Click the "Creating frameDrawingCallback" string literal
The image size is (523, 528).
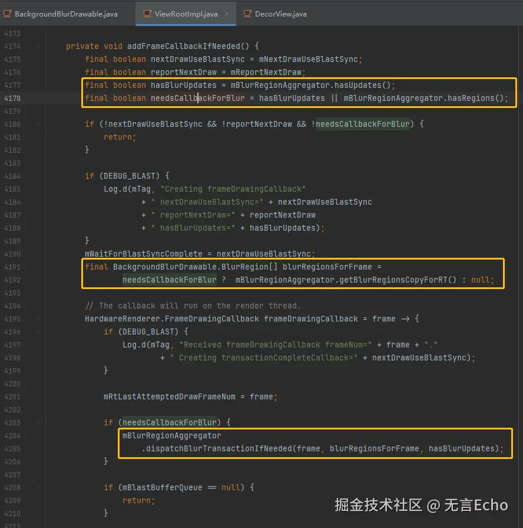(233, 189)
